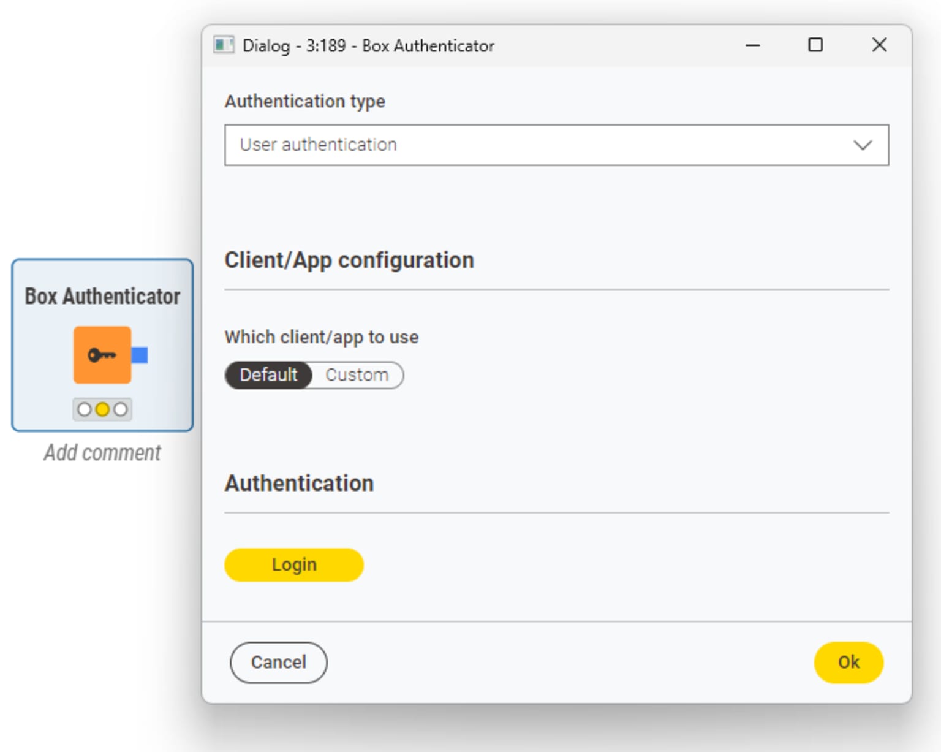Image resolution: width=941 pixels, height=752 pixels.
Task: Click the traffic light status indicator under the node
Action: (x=102, y=409)
